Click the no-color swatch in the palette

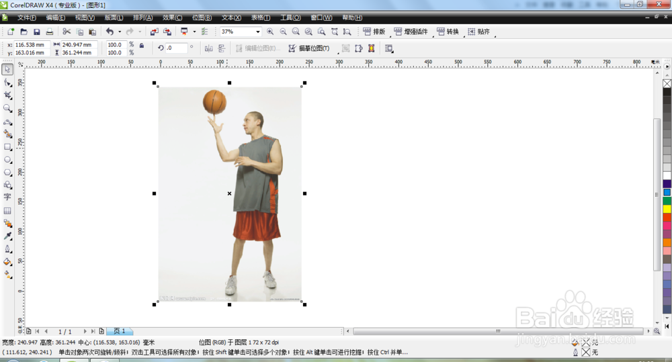coord(667,83)
